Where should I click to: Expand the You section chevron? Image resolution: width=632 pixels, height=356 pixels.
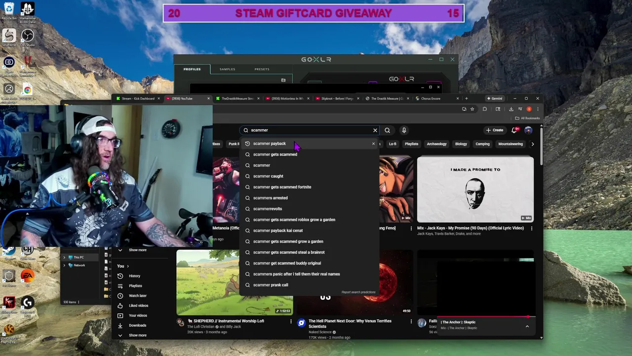point(127,266)
